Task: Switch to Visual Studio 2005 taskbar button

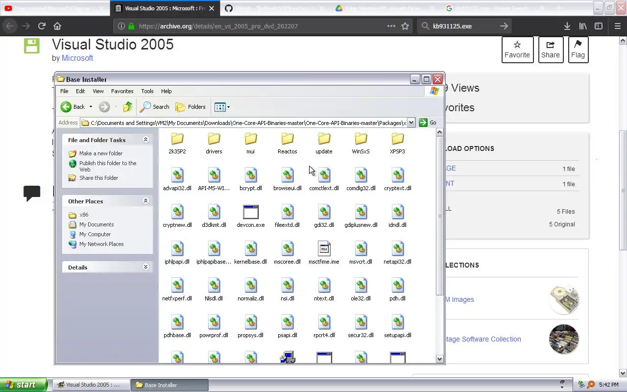Action: [x=91, y=385]
